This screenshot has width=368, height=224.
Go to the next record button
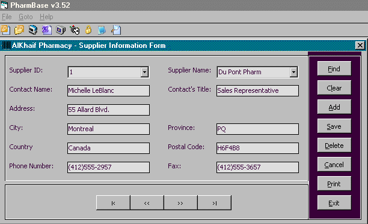(x=180, y=203)
